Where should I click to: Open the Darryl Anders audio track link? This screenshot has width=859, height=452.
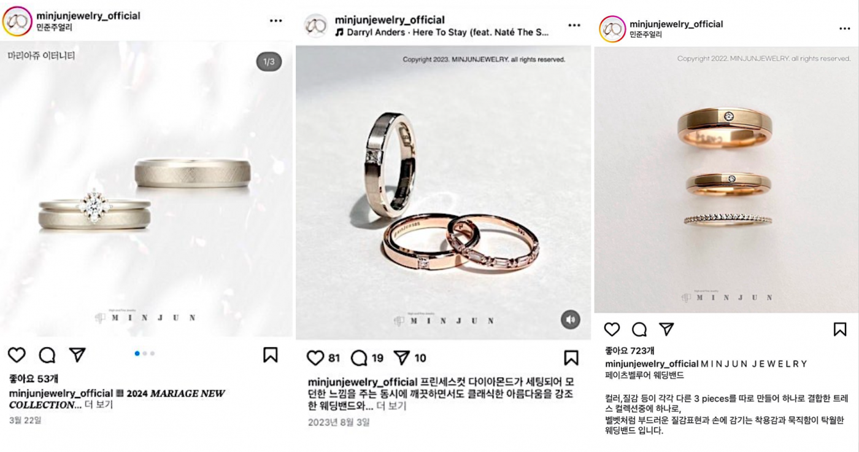[442, 32]
